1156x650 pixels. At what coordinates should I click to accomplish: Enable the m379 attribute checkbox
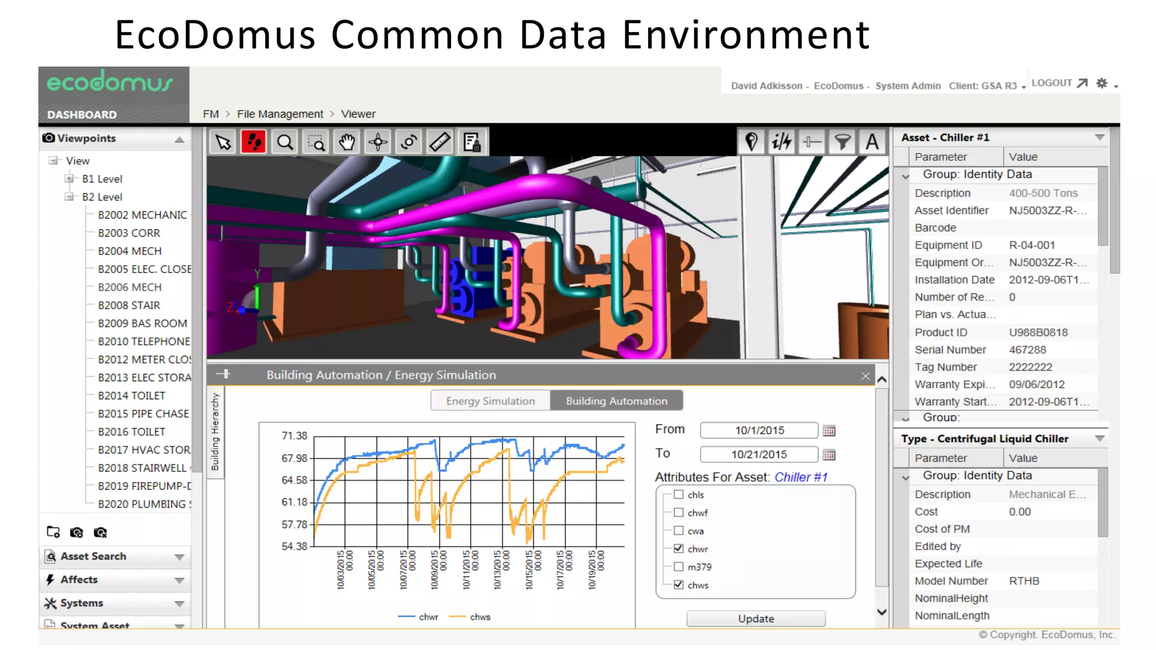point(678,566)
